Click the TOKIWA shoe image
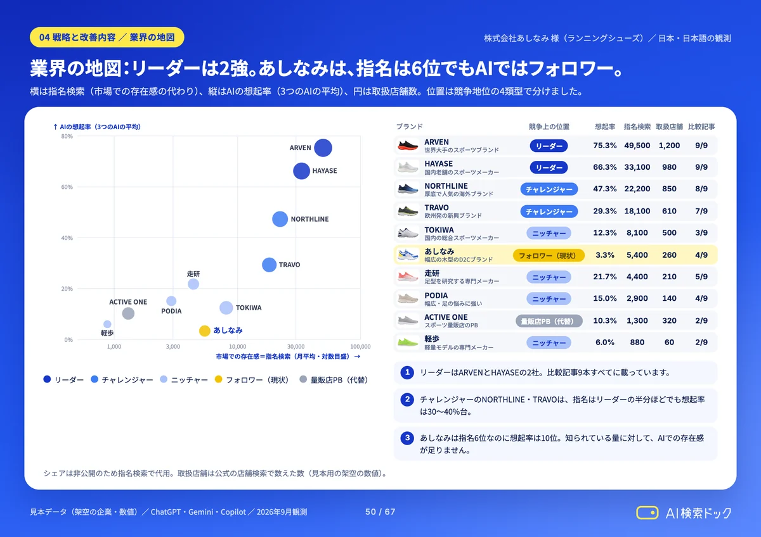This screenshot has width=761, height=537. pyautogui.click(x=408, y=232)
